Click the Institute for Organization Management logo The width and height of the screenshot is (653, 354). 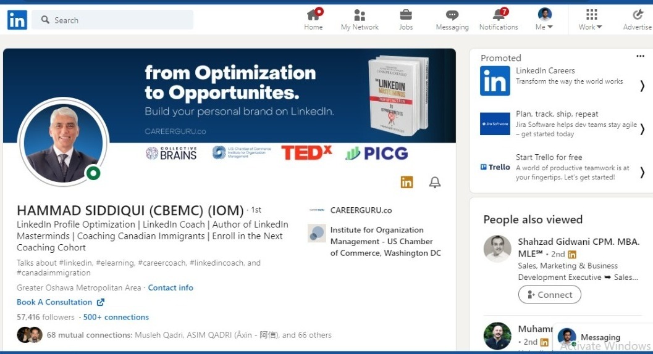316,233
